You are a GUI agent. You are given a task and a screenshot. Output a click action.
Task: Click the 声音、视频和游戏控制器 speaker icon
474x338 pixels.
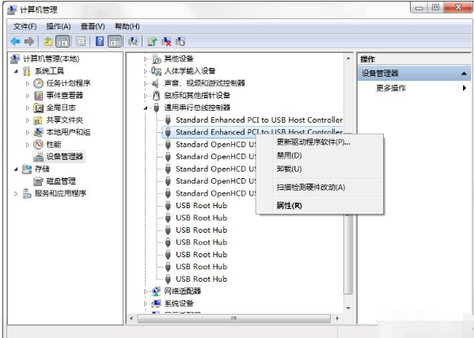point(155,83)
